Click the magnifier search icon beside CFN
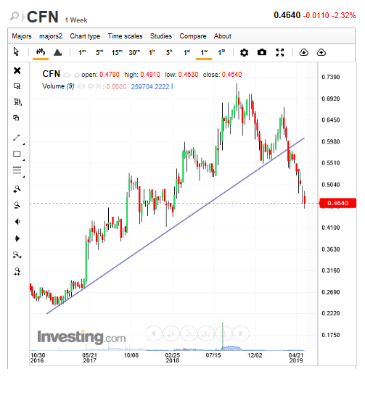This screenshot has width=365, height=419. pyautogui.click(x=15, y=16)
